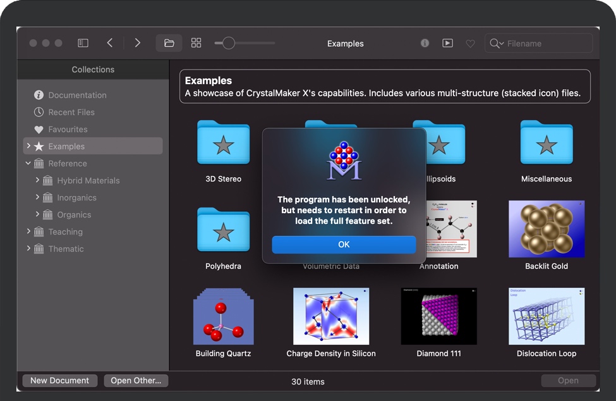The image size is (616, 401).
Task: Open the search options dropdown magnifier
Action: [x=497, y=43]
